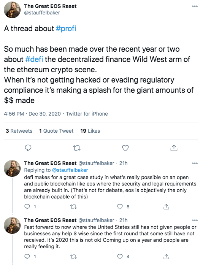The height and width of the screenshot is (265, 203).
Task: View the 3 Retweets list
Action: coord(19,131)
